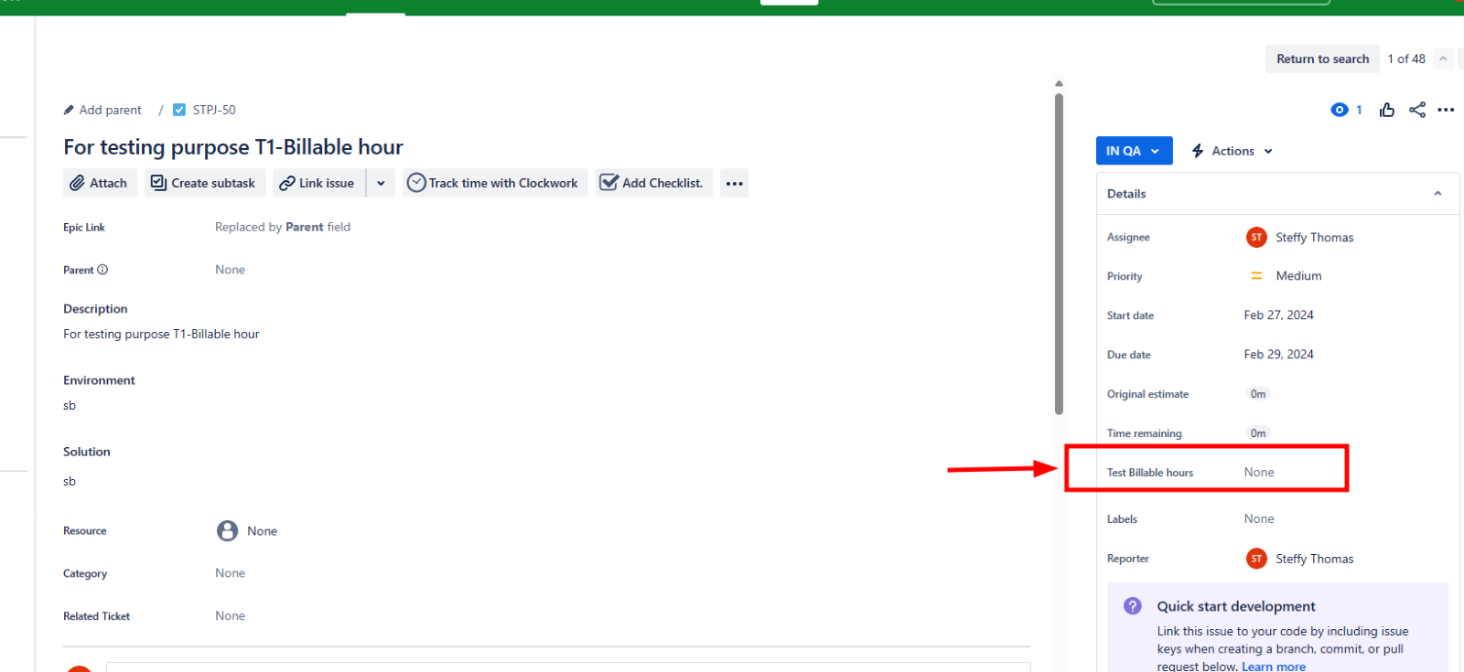The width and height of the screenshot is (1464, 672).
Task: Collapse the Details panel
Action: point(1437,194)
